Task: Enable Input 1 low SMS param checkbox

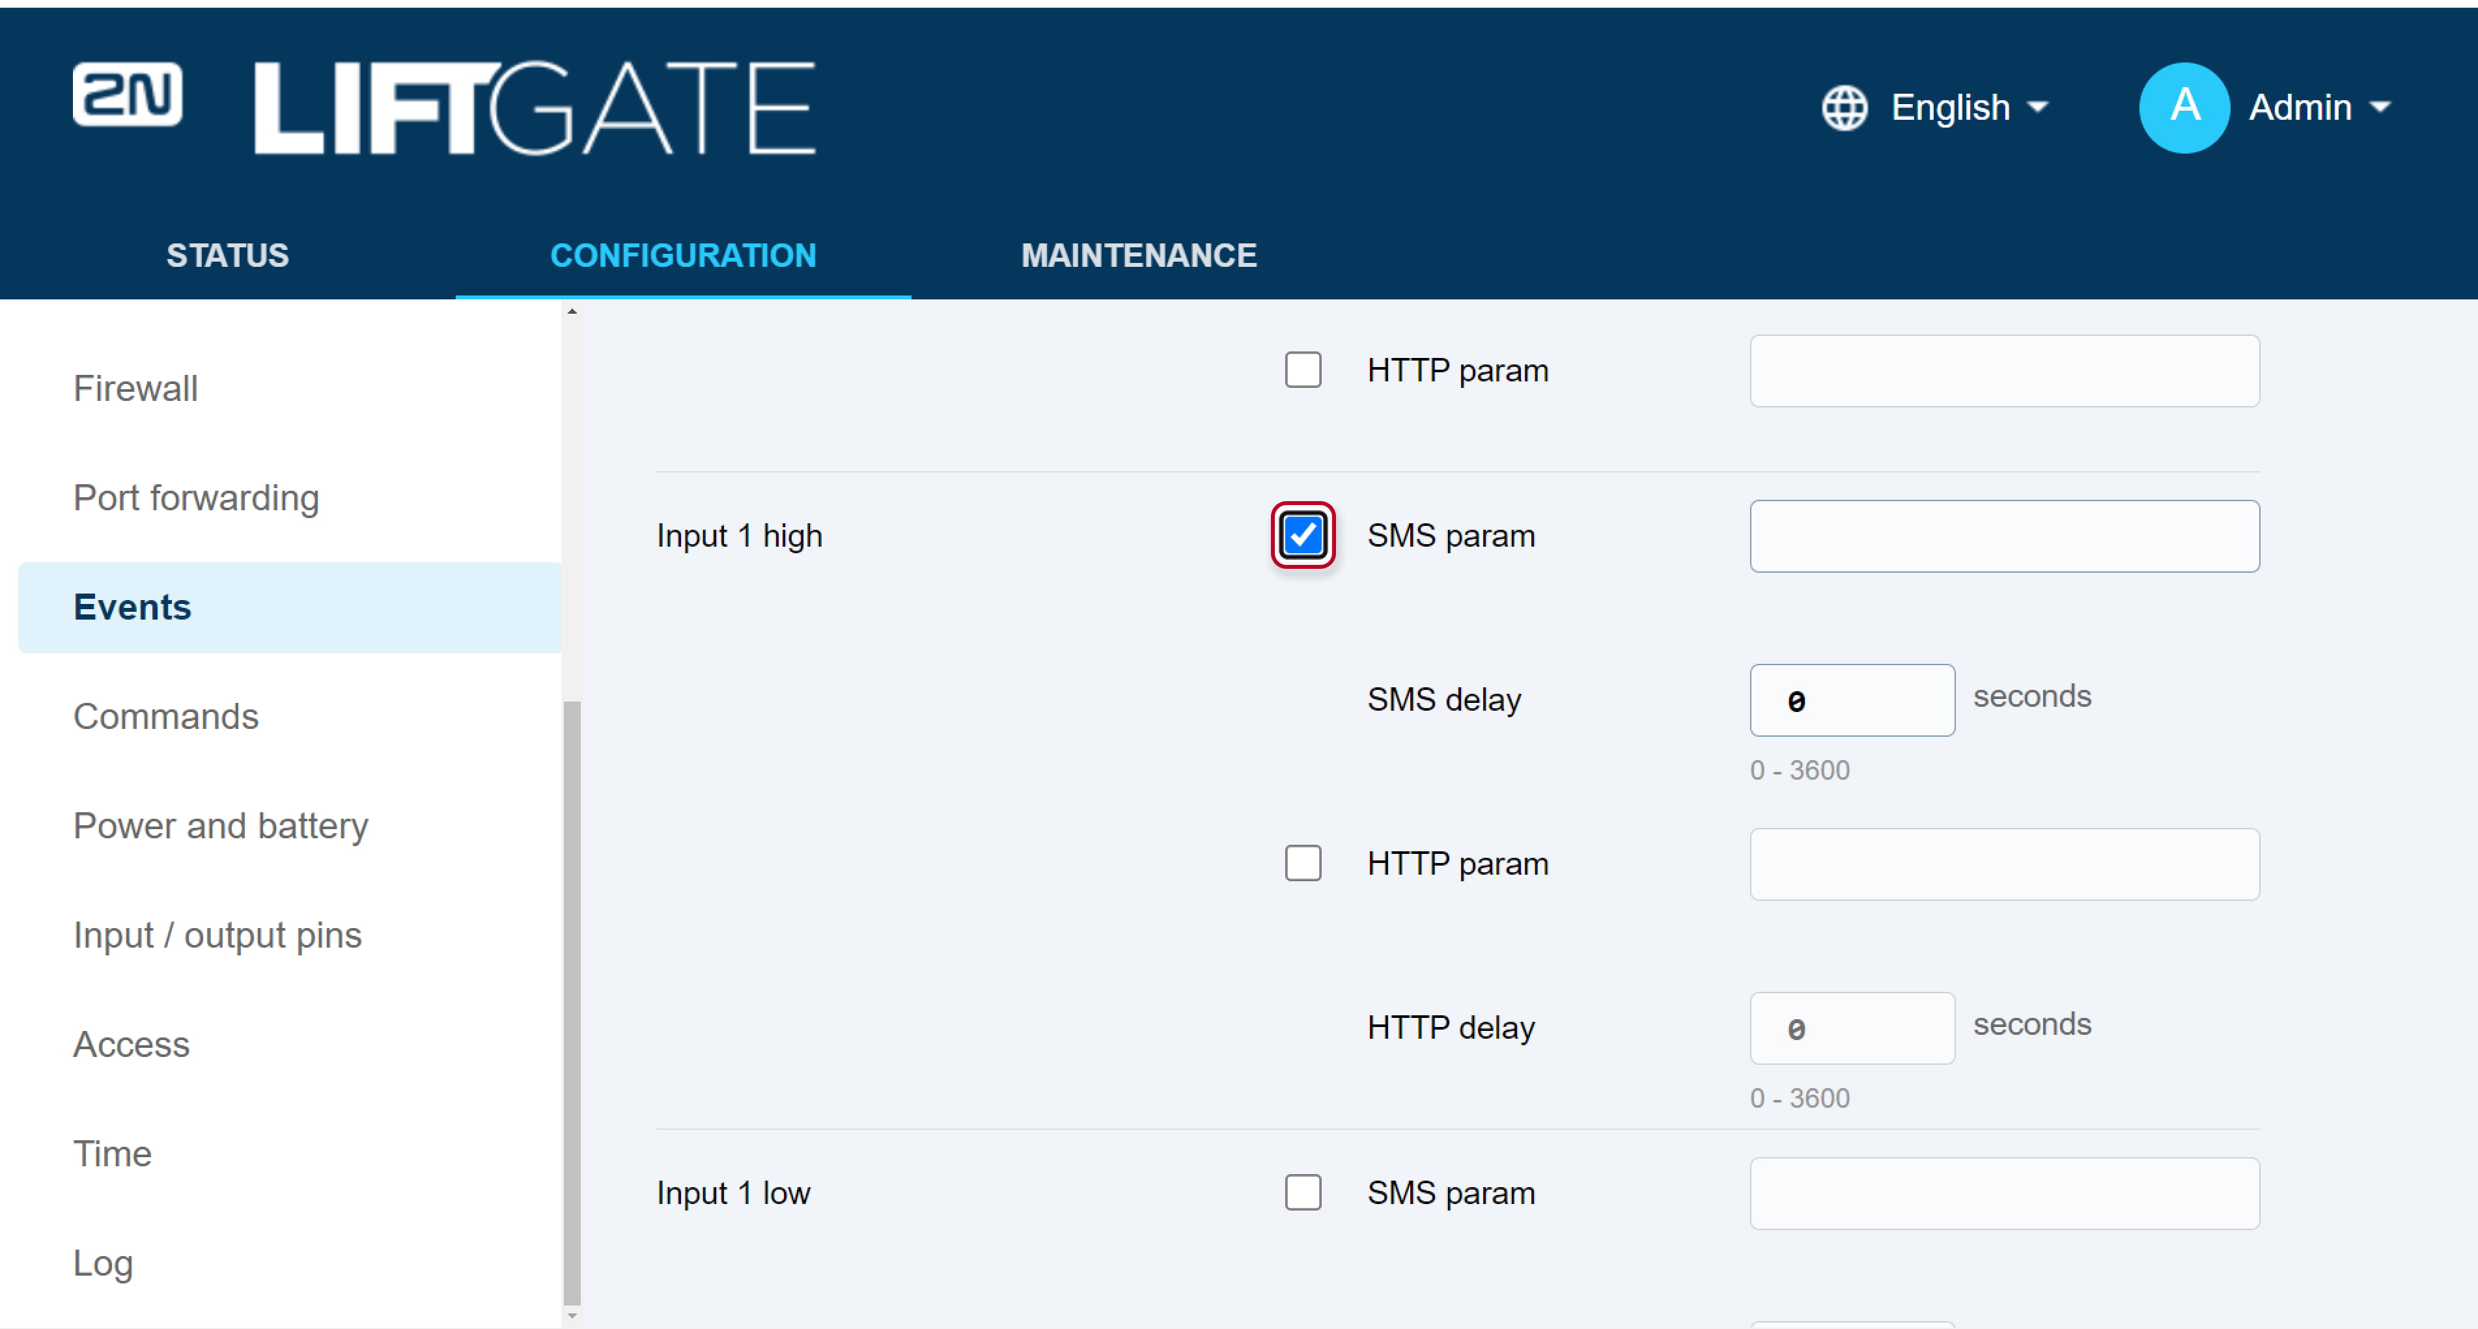Action: click(1303, 1192)
